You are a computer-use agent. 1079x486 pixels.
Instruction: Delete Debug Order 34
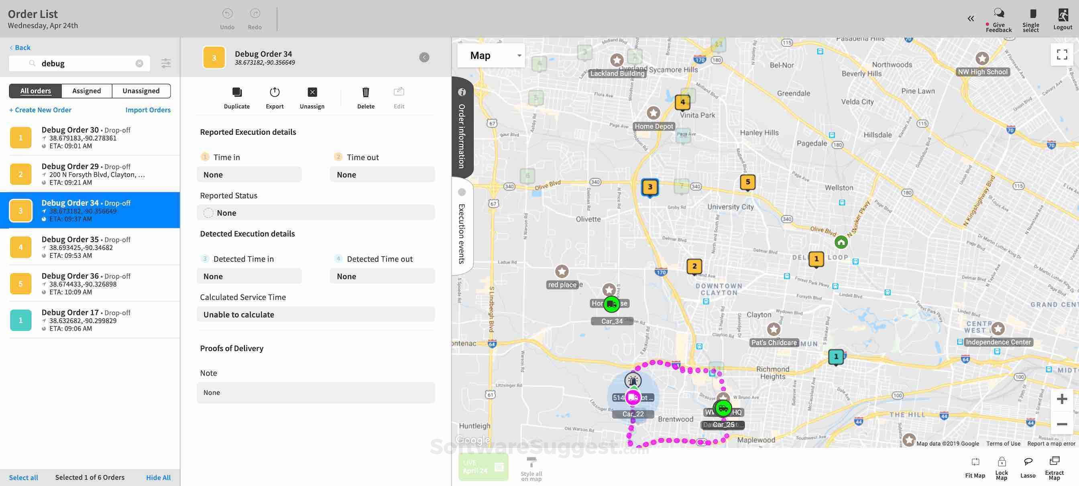pyautogui.click(x=365, y=93)
